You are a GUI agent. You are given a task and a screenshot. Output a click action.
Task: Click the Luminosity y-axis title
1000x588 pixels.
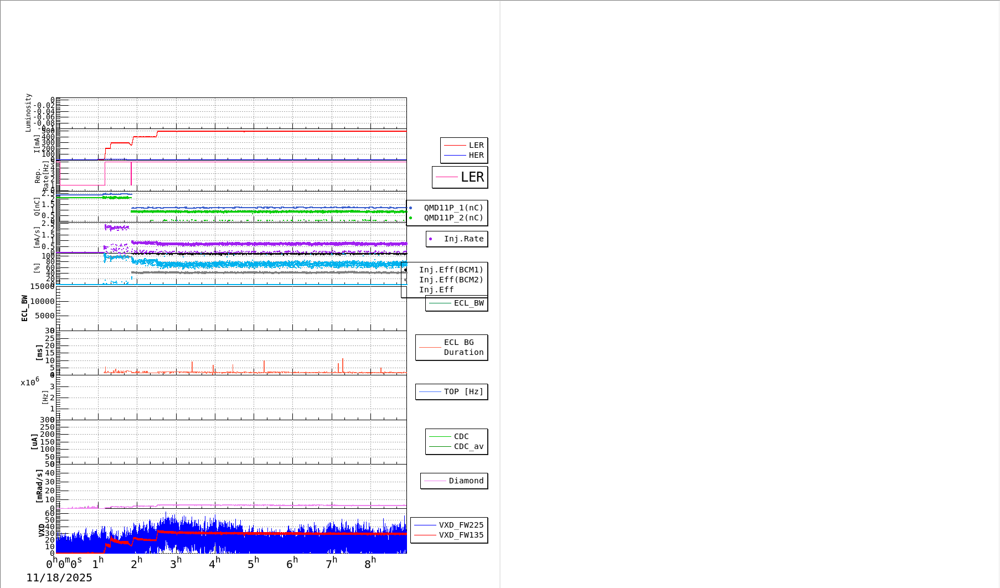pyautogui.click(x=28, y=113)
